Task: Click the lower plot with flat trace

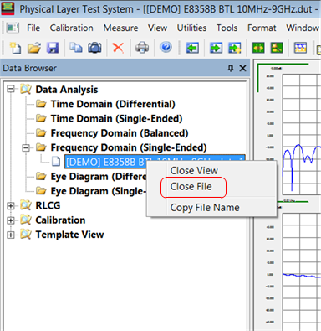Action: (x=302, y=272)
